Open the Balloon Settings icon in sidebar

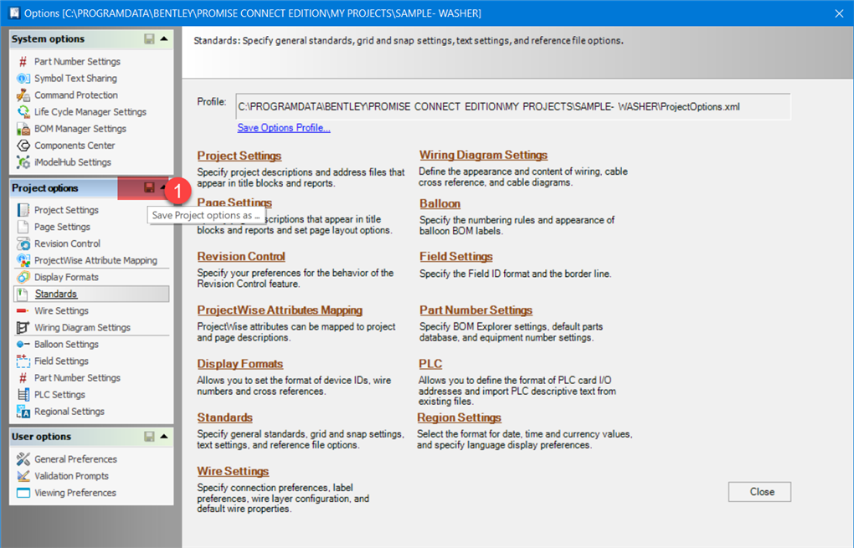pos(23,345)
